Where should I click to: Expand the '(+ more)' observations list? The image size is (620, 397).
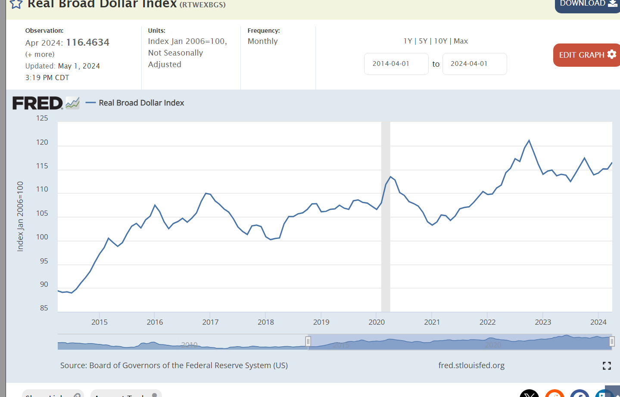pyautogui.click(x=40, y=54)
